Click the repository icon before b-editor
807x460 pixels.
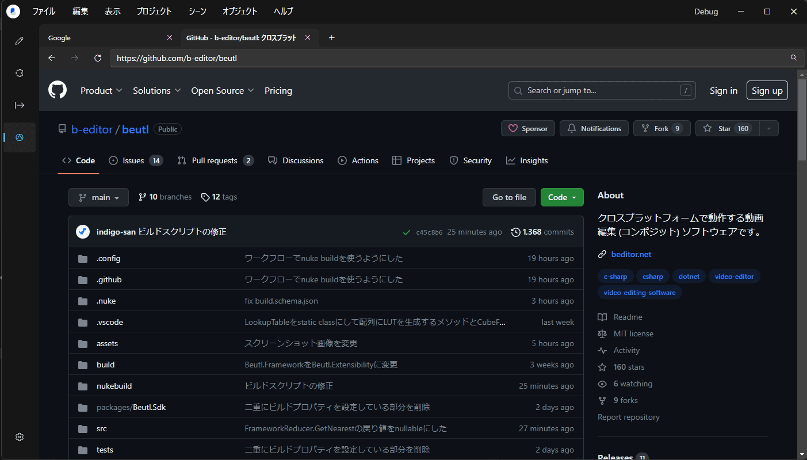click(x=62, y=129)
